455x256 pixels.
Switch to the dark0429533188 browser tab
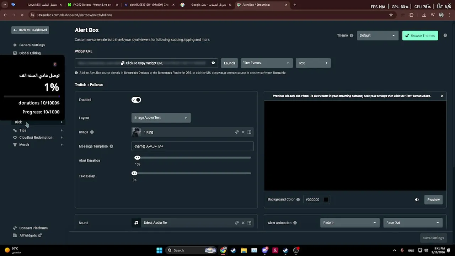click(149, 5)
